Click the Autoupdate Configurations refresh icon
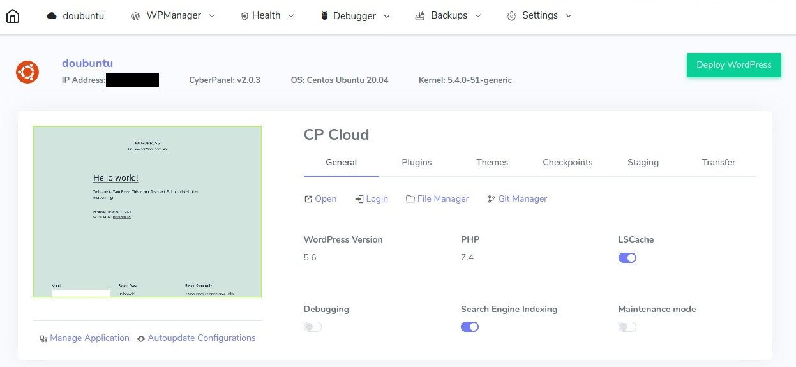Viewport: 796px width, 367px height. click(x=141, y=339)
